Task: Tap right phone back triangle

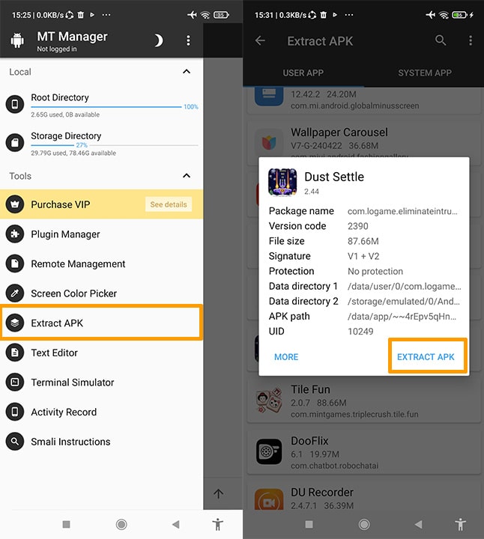Action: coord(418,524)
